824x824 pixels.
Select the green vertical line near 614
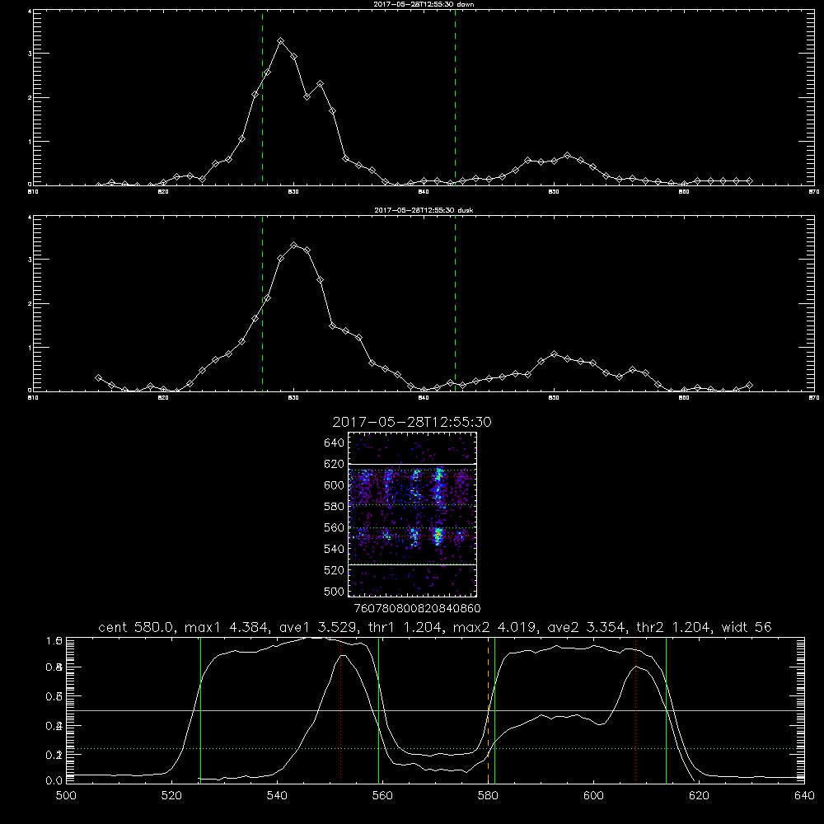666,710
